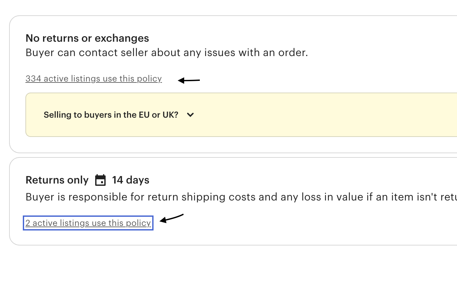Click the arrow pointing at 2 listings link
457x281 pixels.
172,218
